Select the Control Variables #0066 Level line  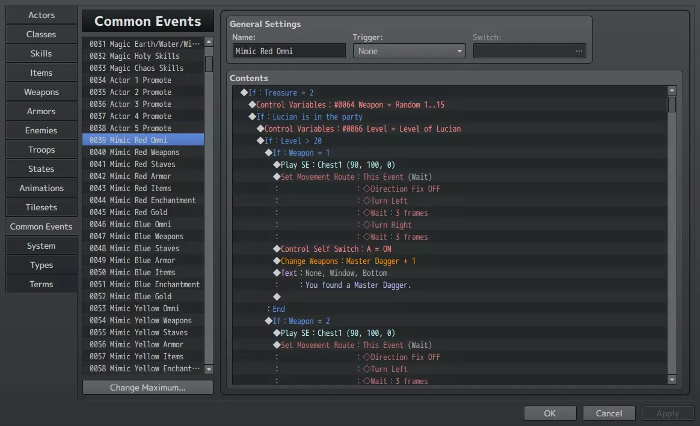450,129
